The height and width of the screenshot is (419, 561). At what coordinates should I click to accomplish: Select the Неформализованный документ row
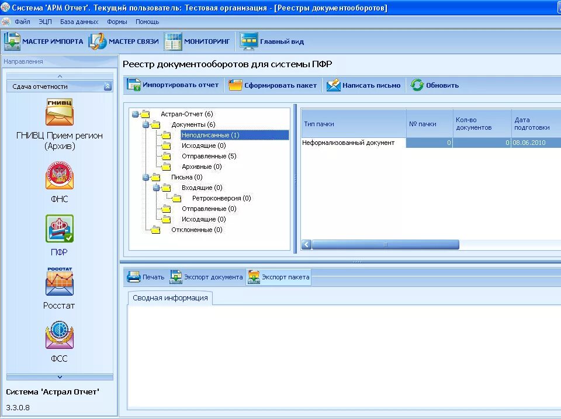[431, 143]
